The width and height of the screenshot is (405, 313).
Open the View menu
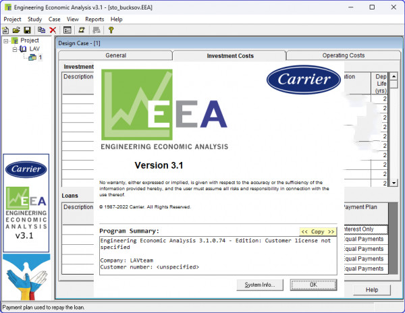[x=73, y=20]
